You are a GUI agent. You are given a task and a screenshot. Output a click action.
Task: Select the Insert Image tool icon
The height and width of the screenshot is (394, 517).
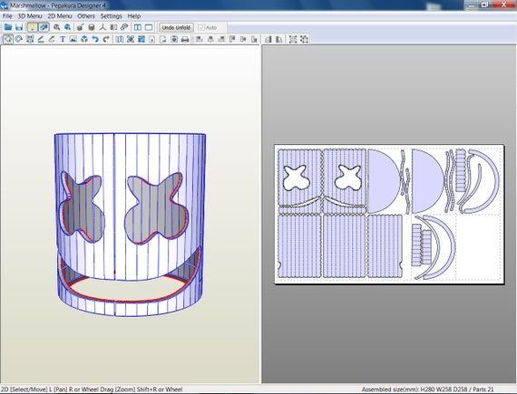point(73,39)
